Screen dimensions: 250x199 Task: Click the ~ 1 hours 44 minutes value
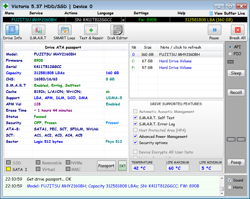53,110
